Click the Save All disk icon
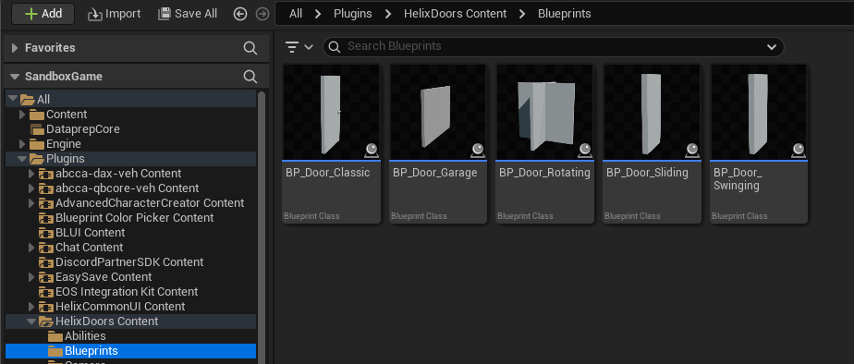This screenshot has width=854, height=364. coord(164,14)
